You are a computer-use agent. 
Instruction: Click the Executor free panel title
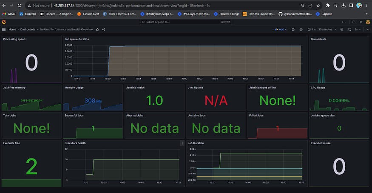coord(11,143)
